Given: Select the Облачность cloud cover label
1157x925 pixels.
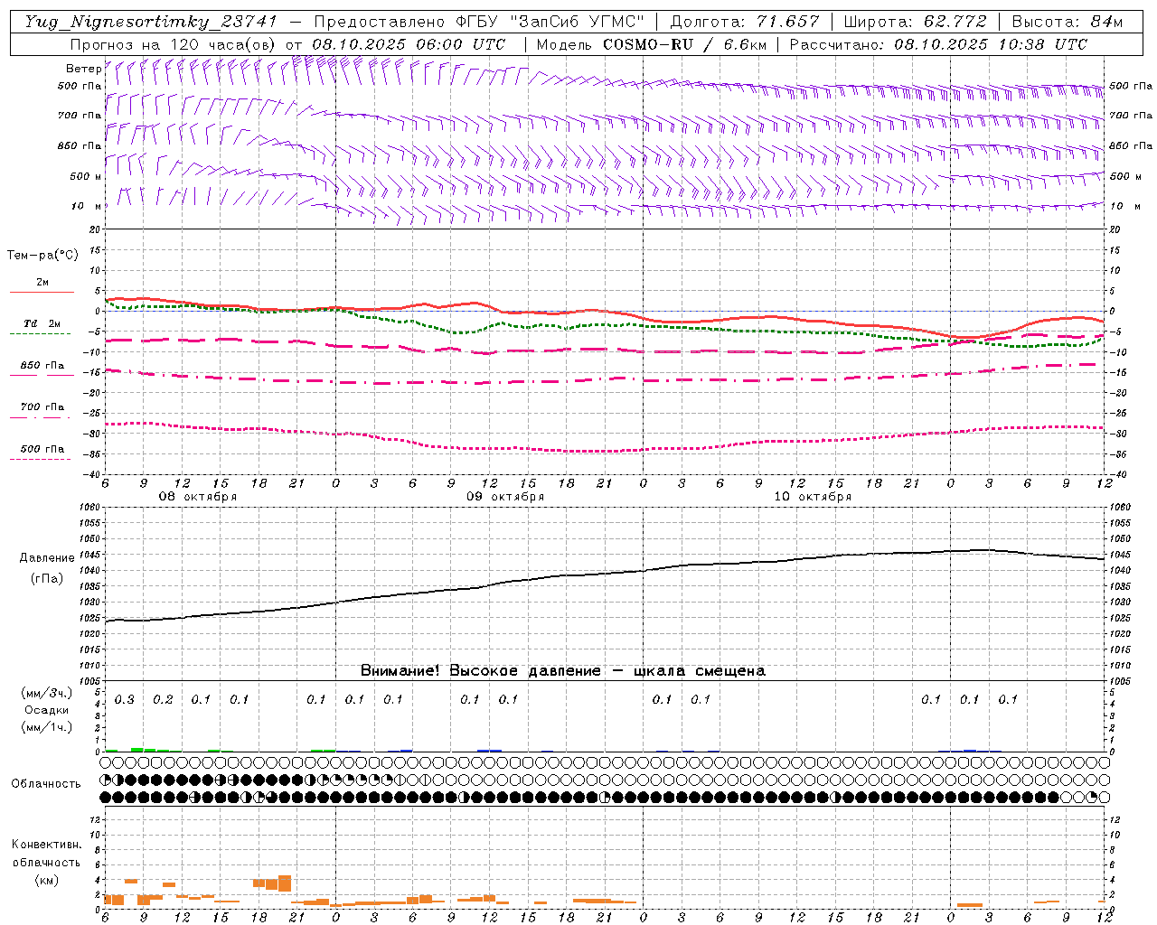Looking at the screenshot, I should pos(46,784).
